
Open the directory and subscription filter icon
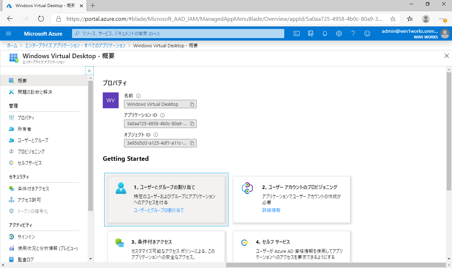pyautogui.click(x=311, y=33)
